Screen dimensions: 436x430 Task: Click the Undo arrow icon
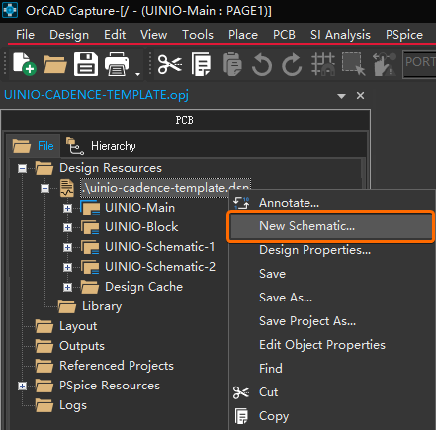[262, 64]
